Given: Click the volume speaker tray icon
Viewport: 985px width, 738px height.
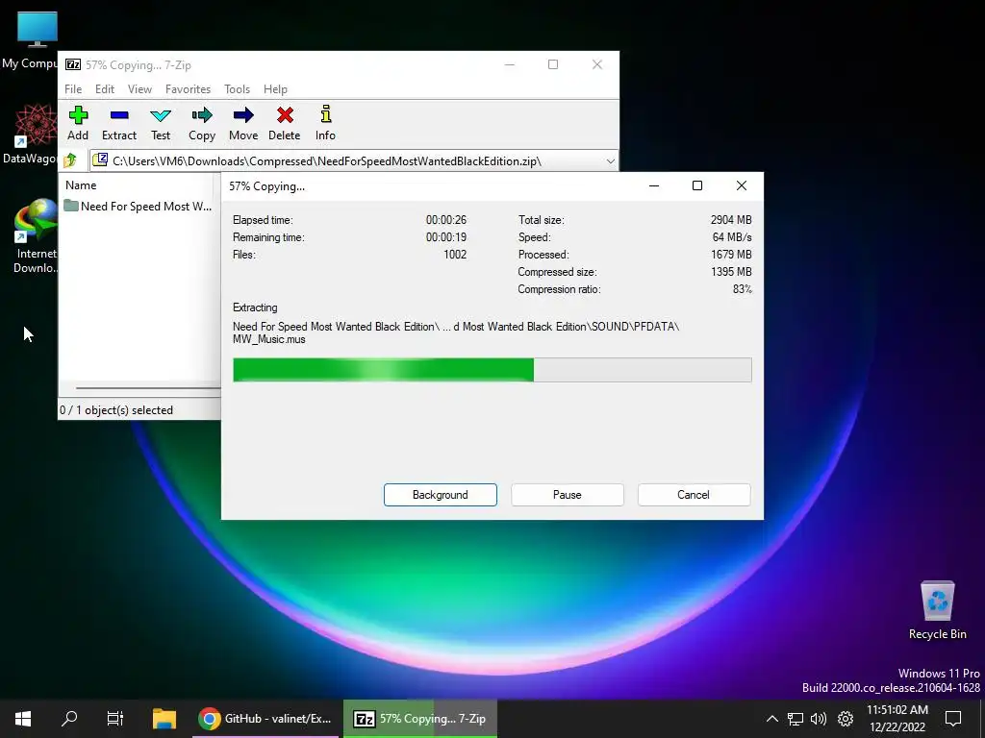Looking at the screenshot, I should coord(819,719).
